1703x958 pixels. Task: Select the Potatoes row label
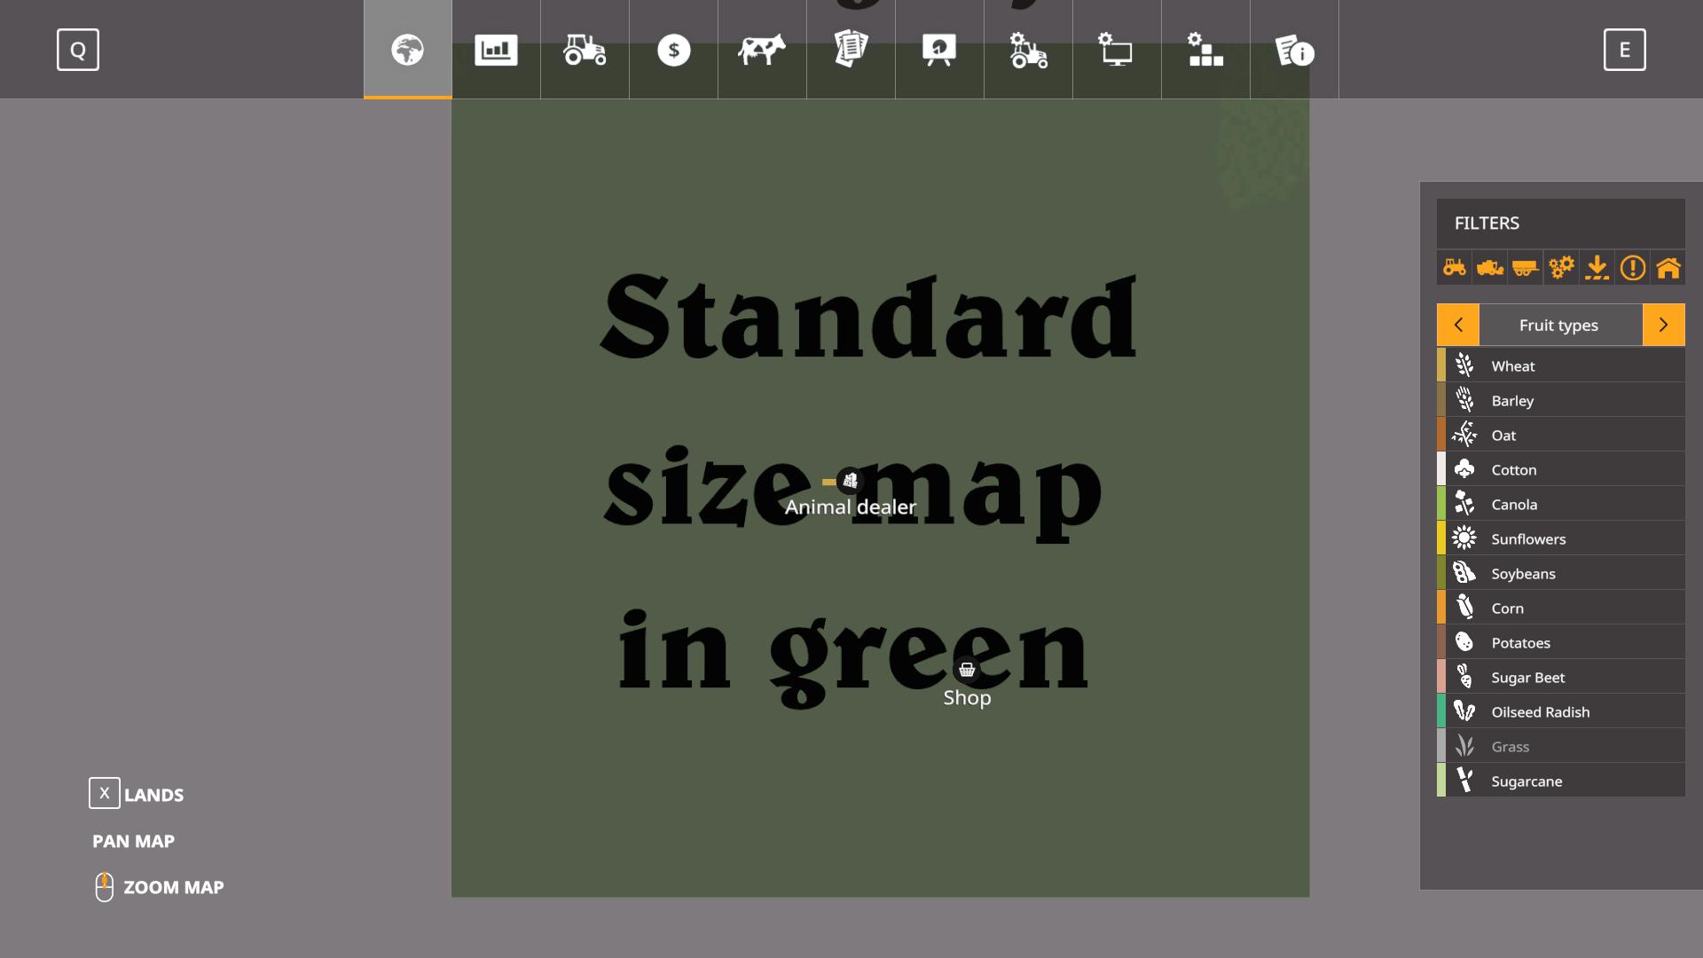(1520, 643)
